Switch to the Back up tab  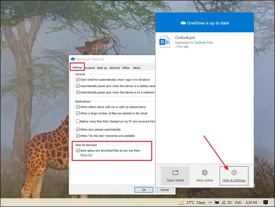tap(102, 68)
